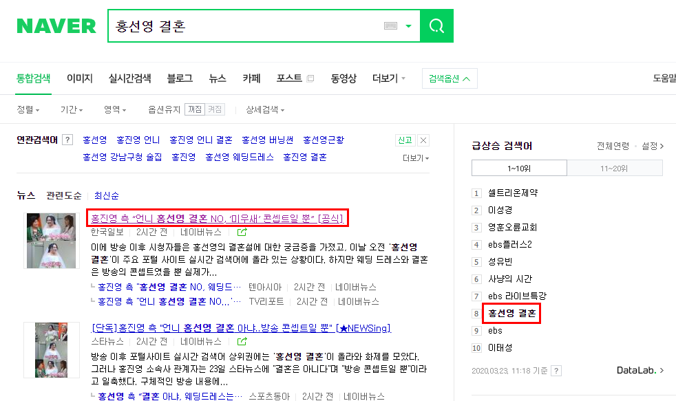This screenshot has height=401, width=676.
Task: Select the 통합검색 tab
Action: pyautogui.click(x=33, y=78)
